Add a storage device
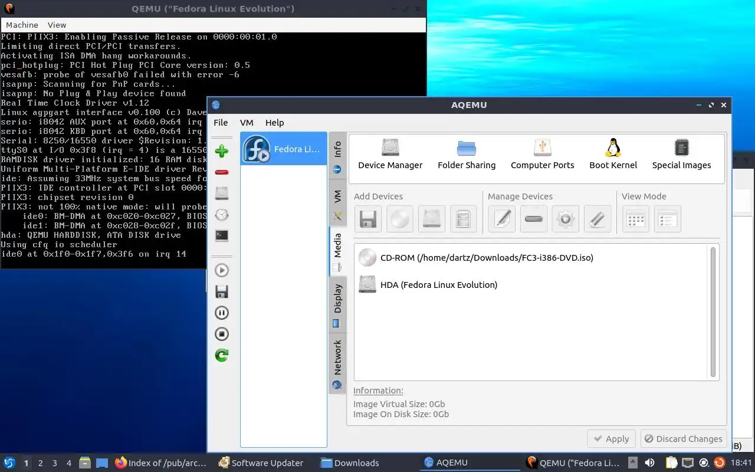The height and width of the screenshot is (472, 755). click(463, 219)
